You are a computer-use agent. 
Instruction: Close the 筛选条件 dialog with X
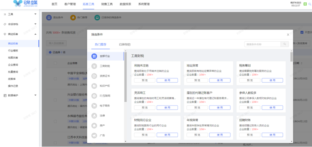288,35
